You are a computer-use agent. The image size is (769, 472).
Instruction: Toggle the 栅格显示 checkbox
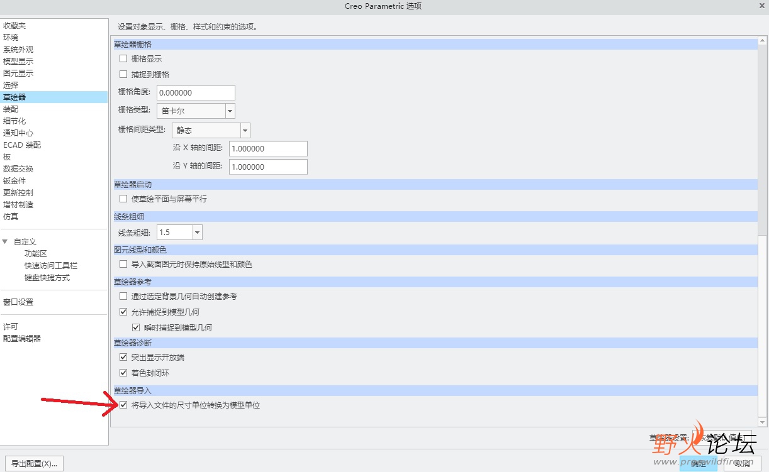click(123, 58)
